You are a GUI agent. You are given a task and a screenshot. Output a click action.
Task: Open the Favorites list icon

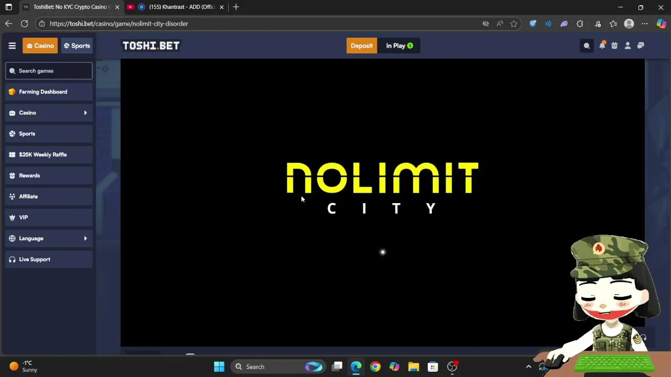(x=613, y=24)
